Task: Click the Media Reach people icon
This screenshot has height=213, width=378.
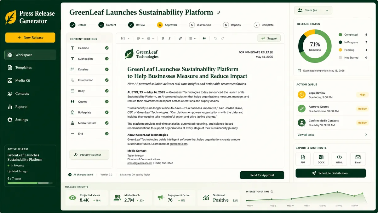Action: [117, 198]
